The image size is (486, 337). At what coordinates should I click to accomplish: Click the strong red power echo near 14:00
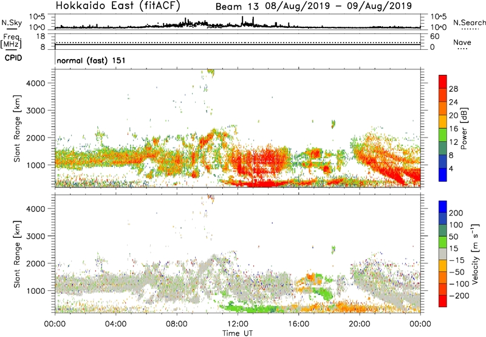[x=267, y=158]
